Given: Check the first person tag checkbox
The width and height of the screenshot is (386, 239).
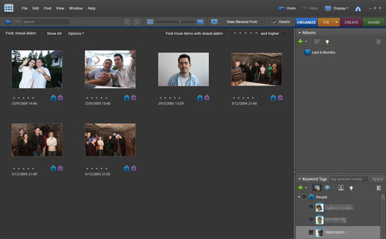Looking at the screenshot, I should (x=311, y=207).
